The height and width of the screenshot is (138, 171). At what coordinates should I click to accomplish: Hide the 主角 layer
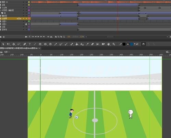[24, 5]
